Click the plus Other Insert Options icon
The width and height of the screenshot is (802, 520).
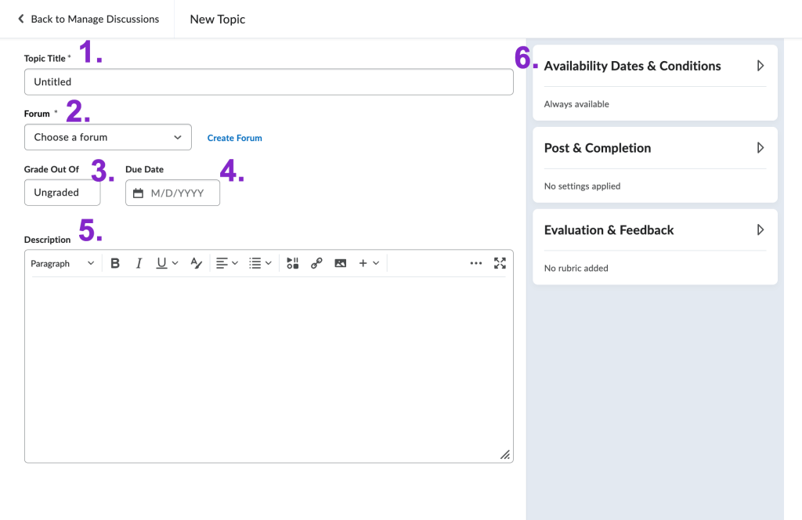pos(363,263)
